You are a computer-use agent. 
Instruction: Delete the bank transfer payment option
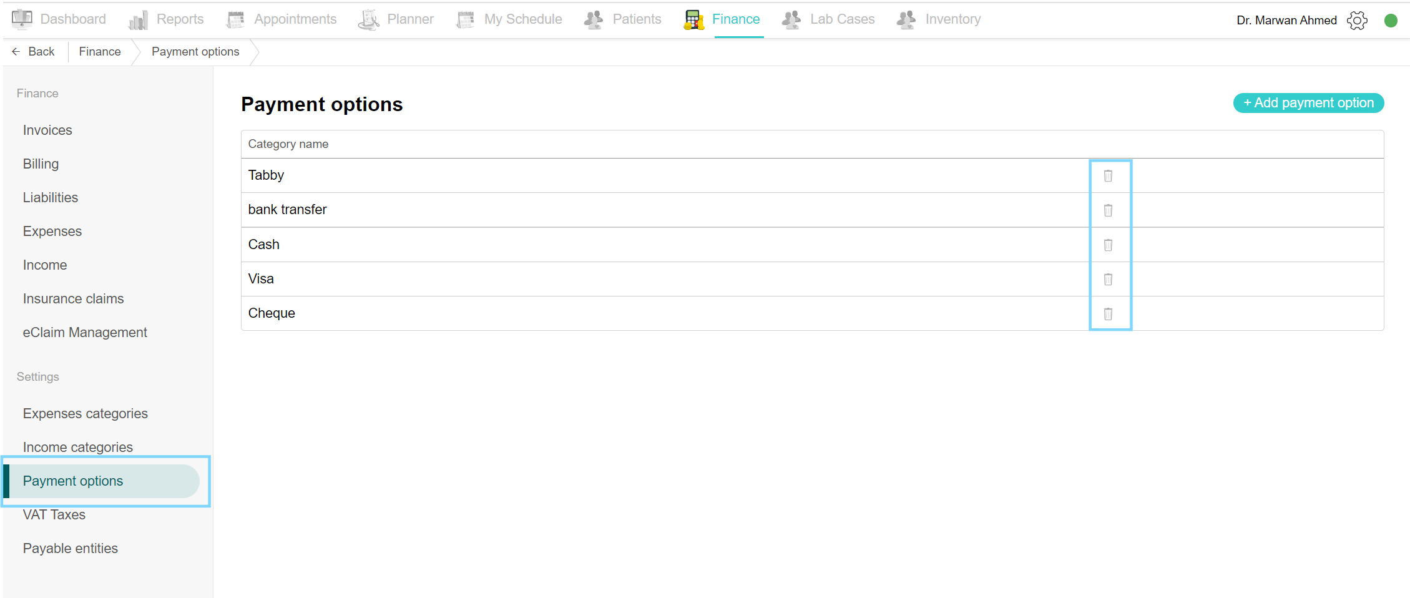pyautogui.click(x=1108, y=210)
